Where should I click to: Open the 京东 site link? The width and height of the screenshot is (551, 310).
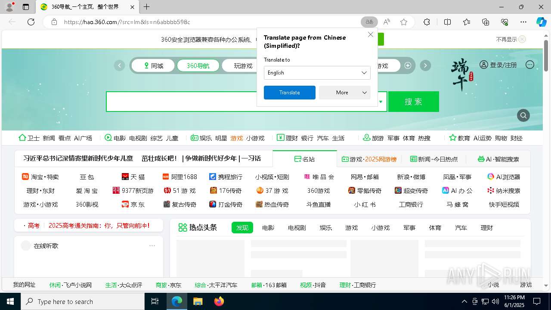[x=133, y=205]
